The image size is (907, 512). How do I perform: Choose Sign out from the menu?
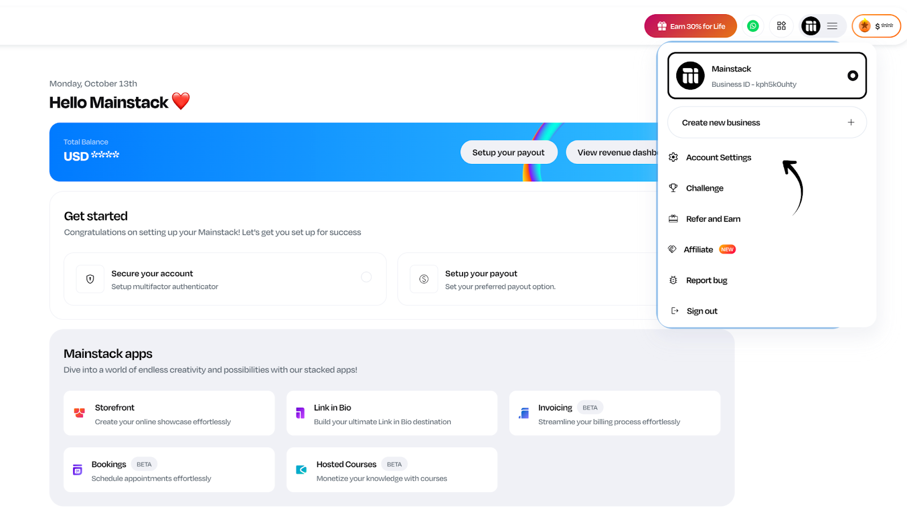click(702, 311)
